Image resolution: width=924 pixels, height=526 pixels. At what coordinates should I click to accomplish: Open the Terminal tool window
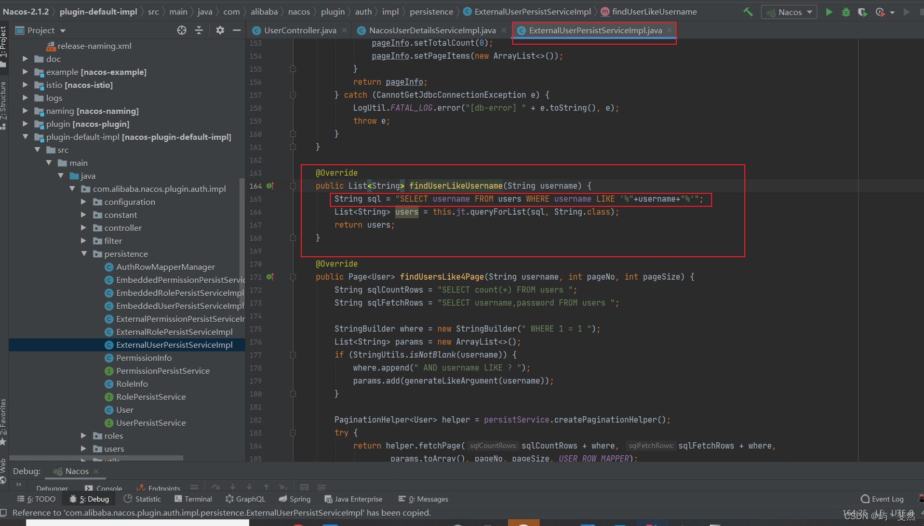(x=193, y=499)
